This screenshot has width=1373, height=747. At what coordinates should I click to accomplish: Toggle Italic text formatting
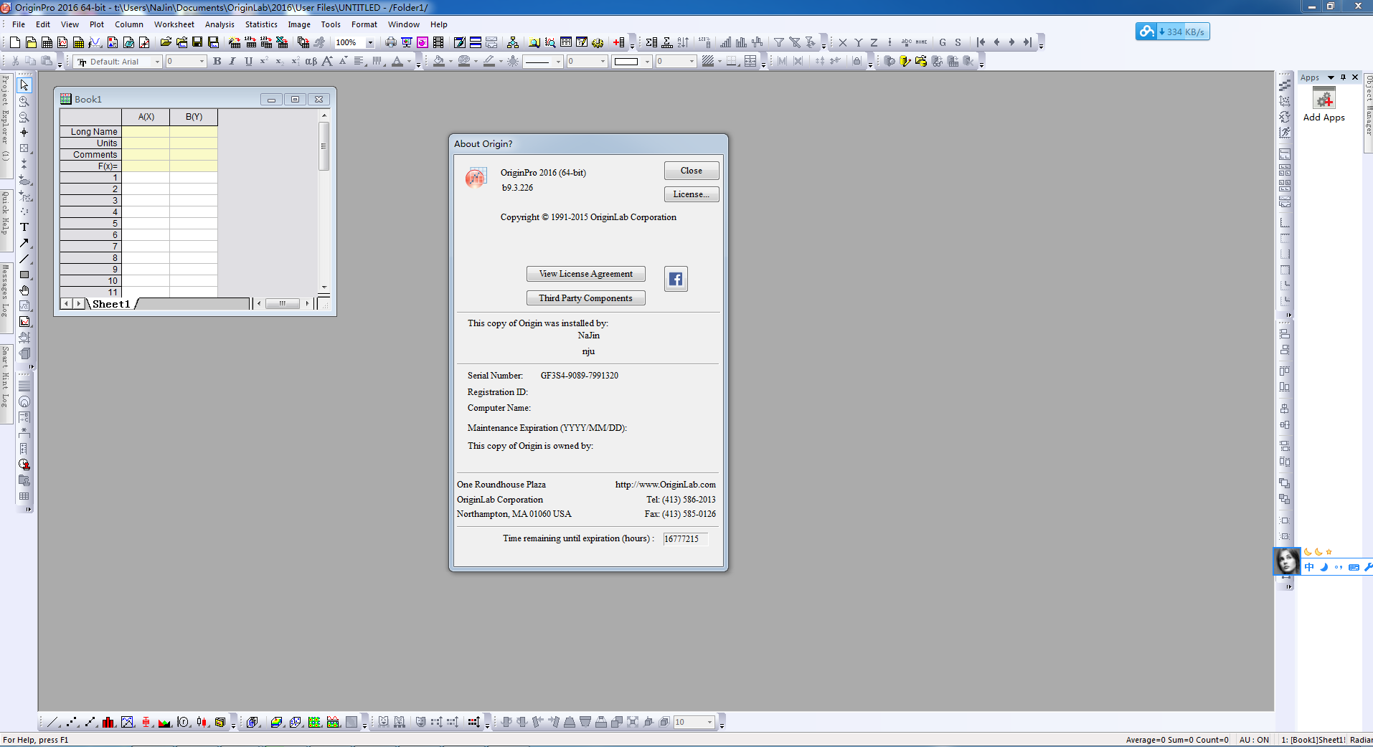(232, 62)
